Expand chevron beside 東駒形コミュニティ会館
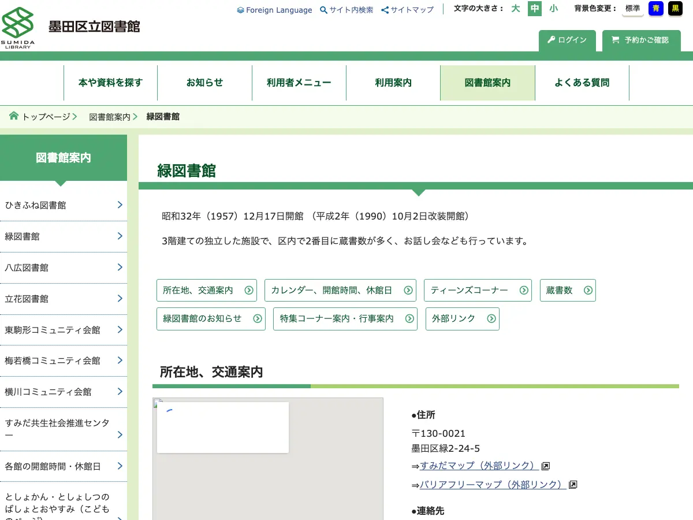 tap(120, 329)
